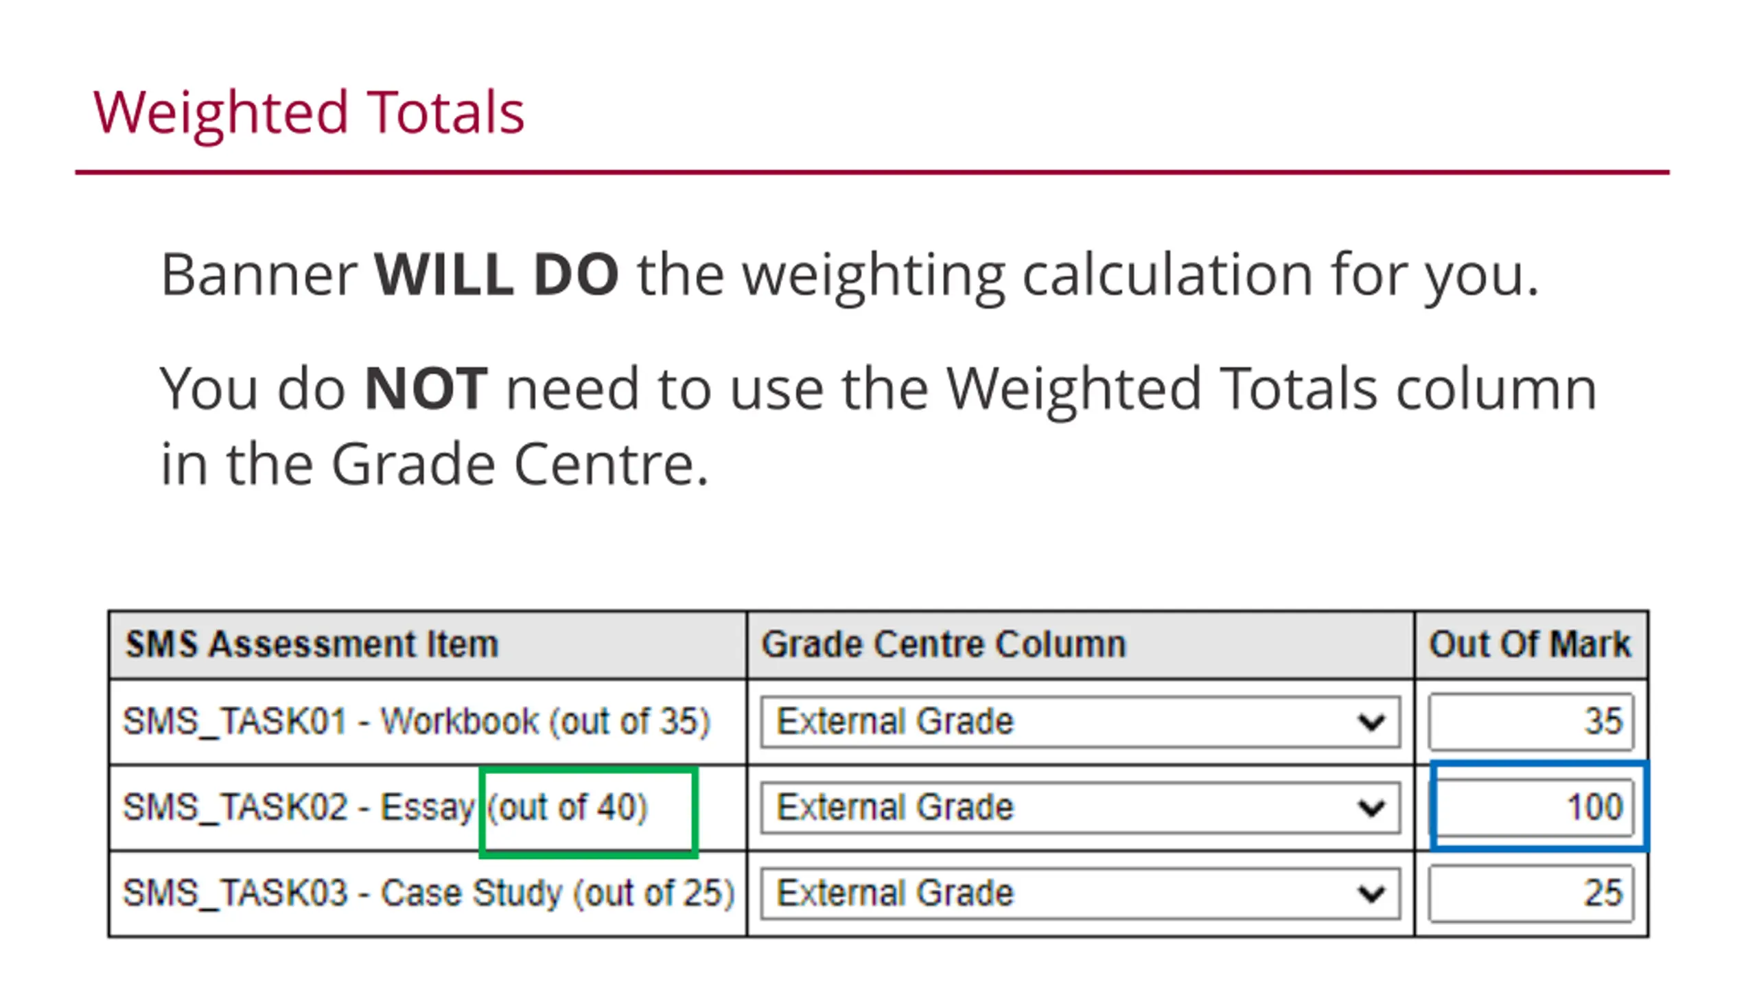Click the bold NOT text
This screenshot has height=988, width=1757.
click(x=426, y=389)
